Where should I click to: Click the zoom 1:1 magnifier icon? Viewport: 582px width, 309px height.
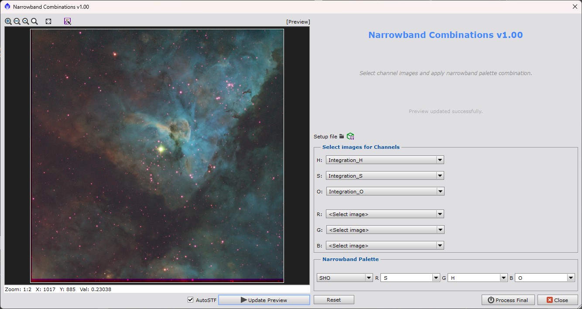coord(26,21)
